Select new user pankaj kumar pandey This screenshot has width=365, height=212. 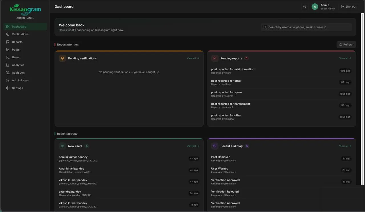coord(129,159)
